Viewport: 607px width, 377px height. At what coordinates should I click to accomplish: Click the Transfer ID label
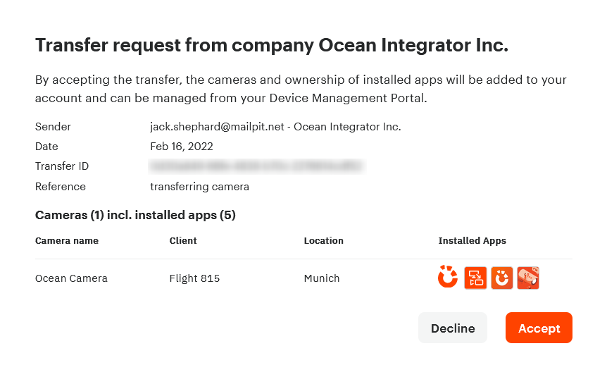[x=62, y=166]
